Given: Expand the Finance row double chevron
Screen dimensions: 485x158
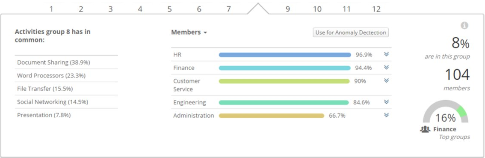Looking at the screenshot, I should pyautogui.click(x=386, y=67).
